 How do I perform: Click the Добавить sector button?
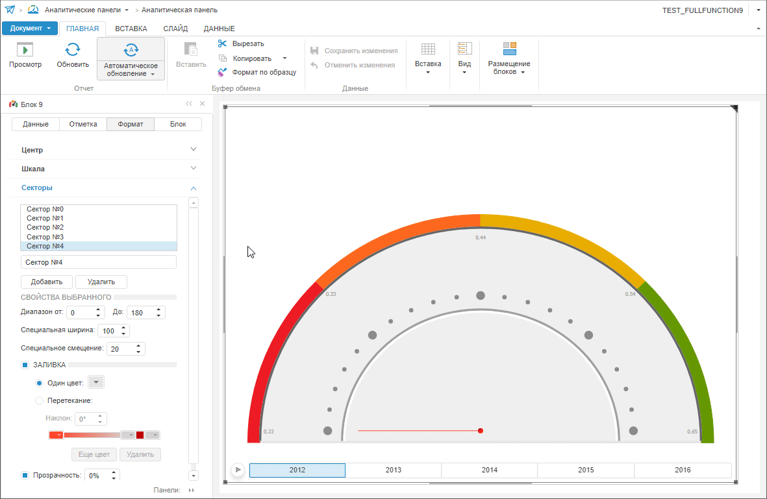click(47, 282)
